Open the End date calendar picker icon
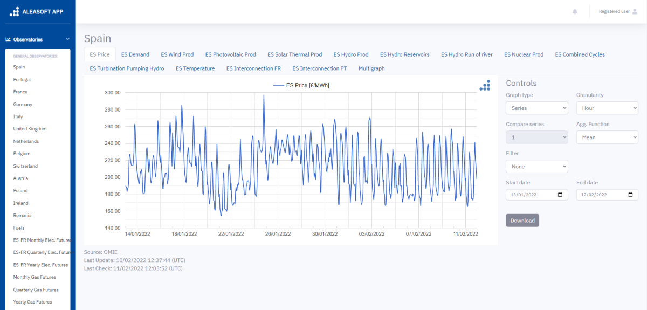 coord(630,195)
